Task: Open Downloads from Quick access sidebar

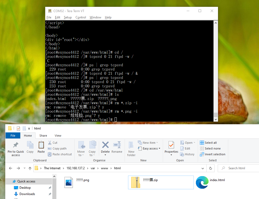Action: [27, 194]
